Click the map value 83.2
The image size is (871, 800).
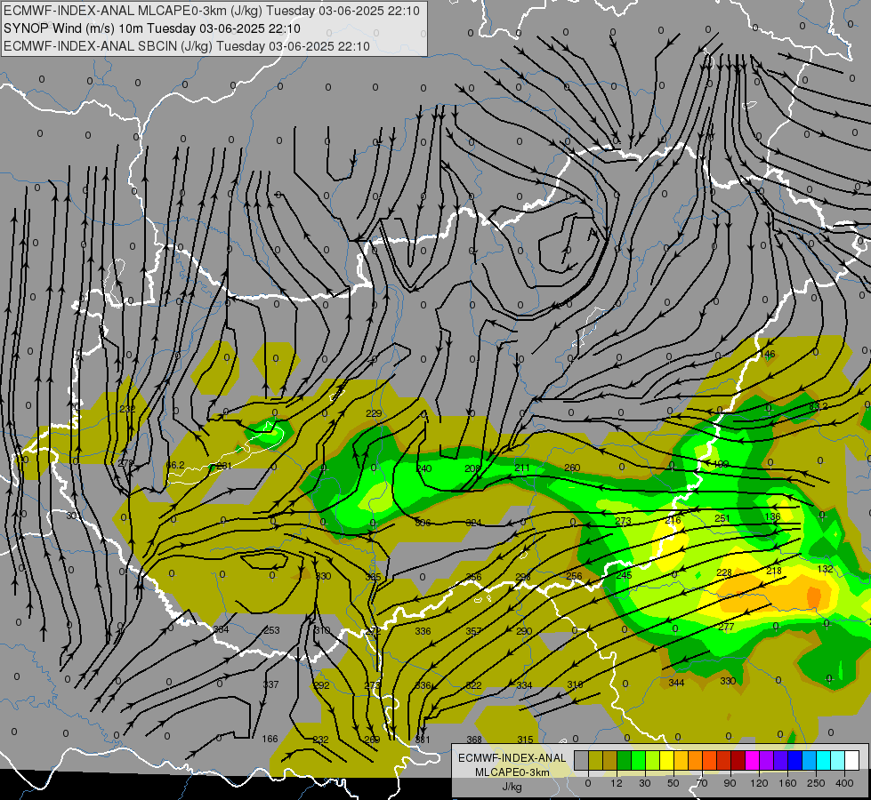[818, 406]
